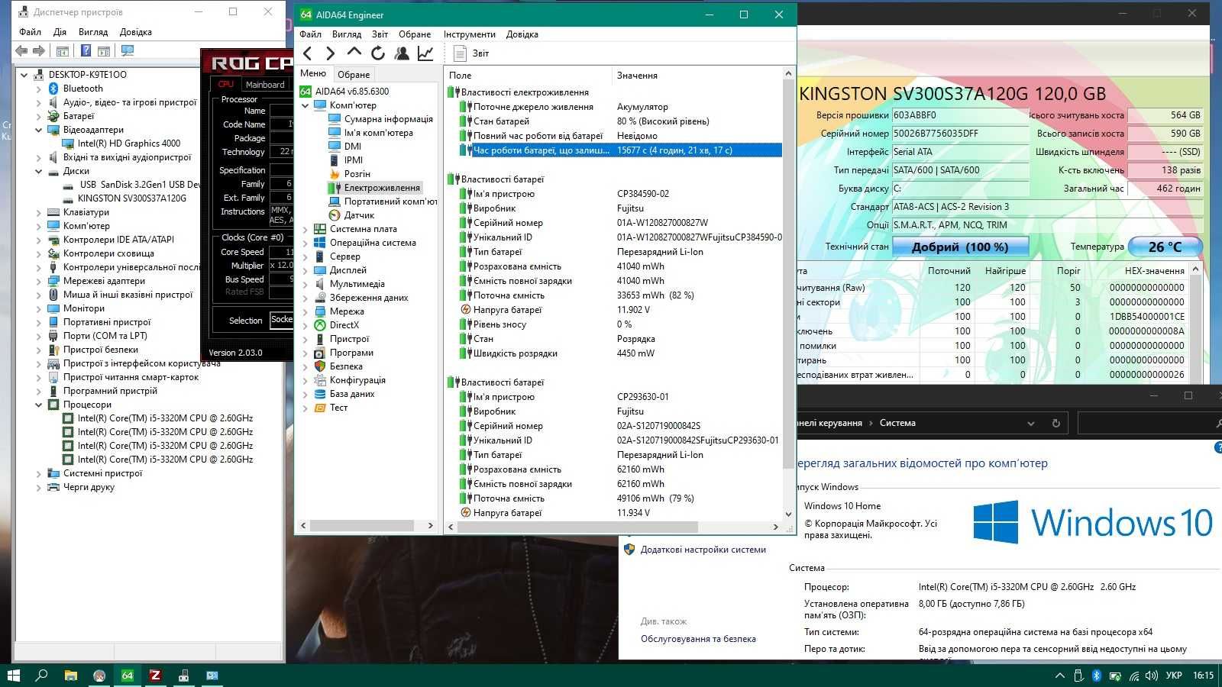
Task: Expand Операційна система in AIDA64 tree
Action: pyautogui.click(x=305, y=243)
